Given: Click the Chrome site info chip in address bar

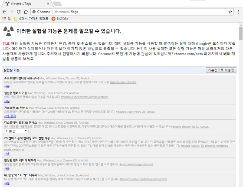Looking at the screenshot, I should [x=41, y=12].
